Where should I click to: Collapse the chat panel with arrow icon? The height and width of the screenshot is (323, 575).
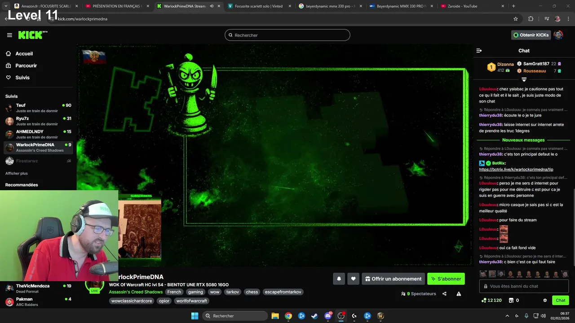(479, 51)
